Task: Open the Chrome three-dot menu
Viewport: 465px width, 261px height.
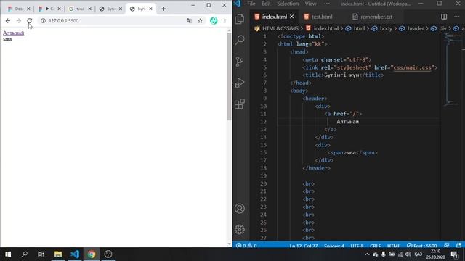Action: tap(225, 21)
